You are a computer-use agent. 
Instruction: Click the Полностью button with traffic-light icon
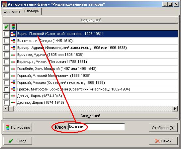[18, 127]
